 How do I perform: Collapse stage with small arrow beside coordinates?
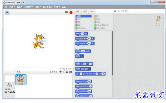[74, 69]
